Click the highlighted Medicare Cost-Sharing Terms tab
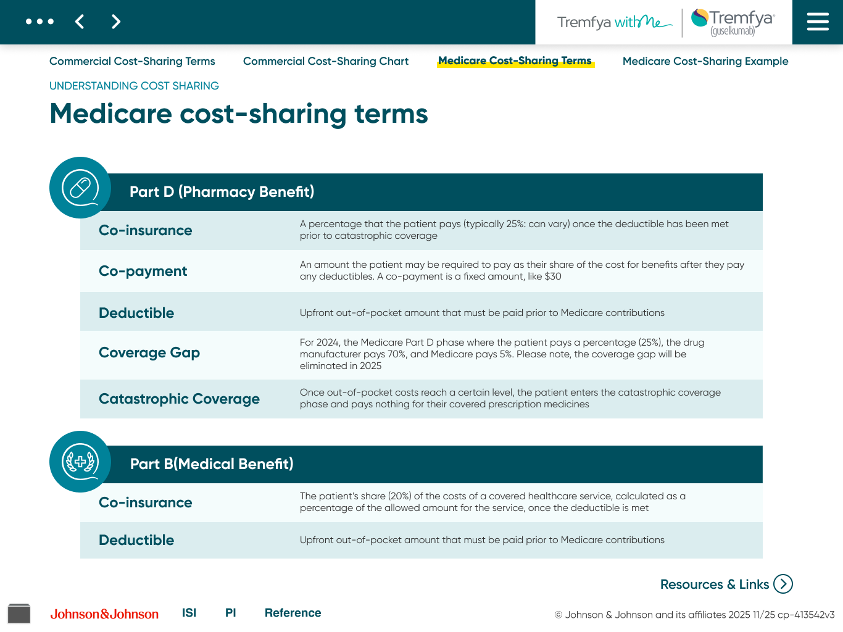843x632 pixels. (x=515, y=60)
